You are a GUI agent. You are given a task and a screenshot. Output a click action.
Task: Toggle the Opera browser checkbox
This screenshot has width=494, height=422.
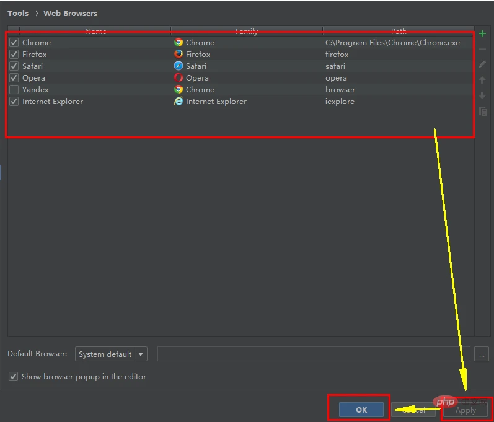tap(14, 78)
